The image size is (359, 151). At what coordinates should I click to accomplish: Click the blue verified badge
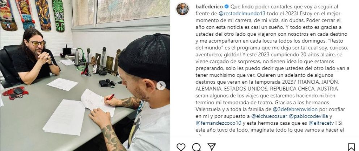226,6
